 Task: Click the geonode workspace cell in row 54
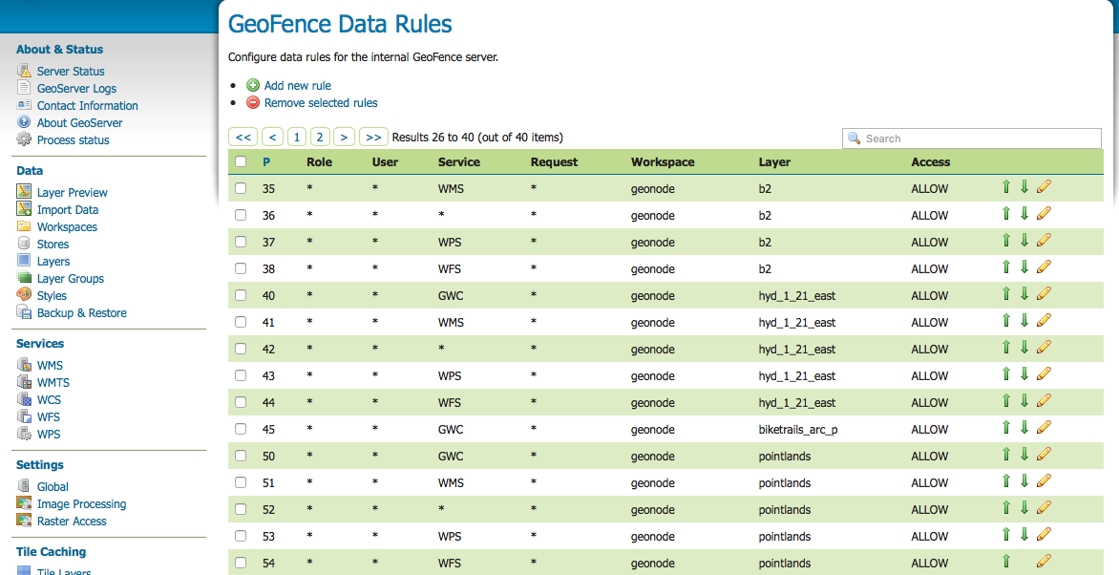click(652, 563)
